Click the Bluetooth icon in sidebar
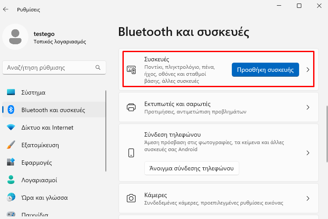Screen dimensions: 328x219 coord(11,109)
